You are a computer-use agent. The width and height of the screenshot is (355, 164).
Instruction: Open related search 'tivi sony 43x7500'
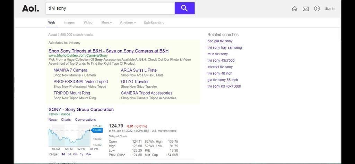[x=221, y=61]
